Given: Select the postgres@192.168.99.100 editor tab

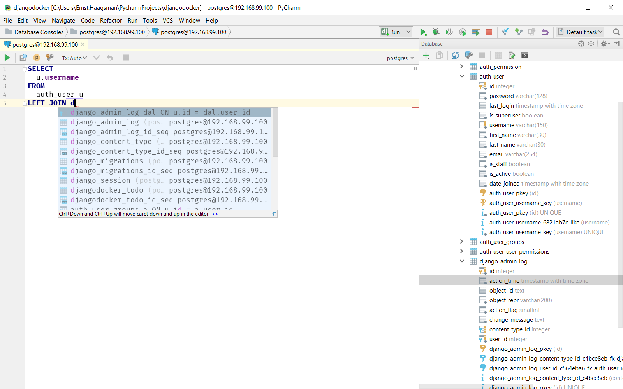Looking at the screenshot, I should tap(45, 44).
